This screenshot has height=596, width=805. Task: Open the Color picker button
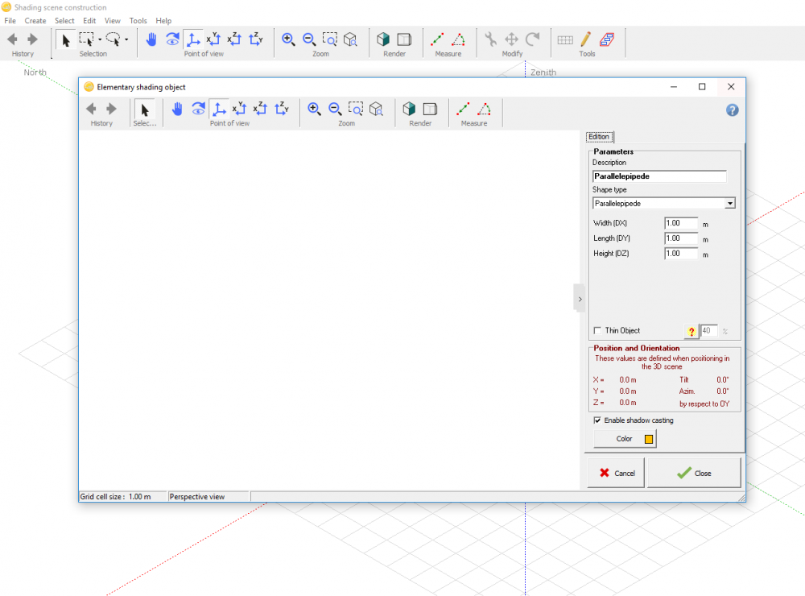[625, 439]
